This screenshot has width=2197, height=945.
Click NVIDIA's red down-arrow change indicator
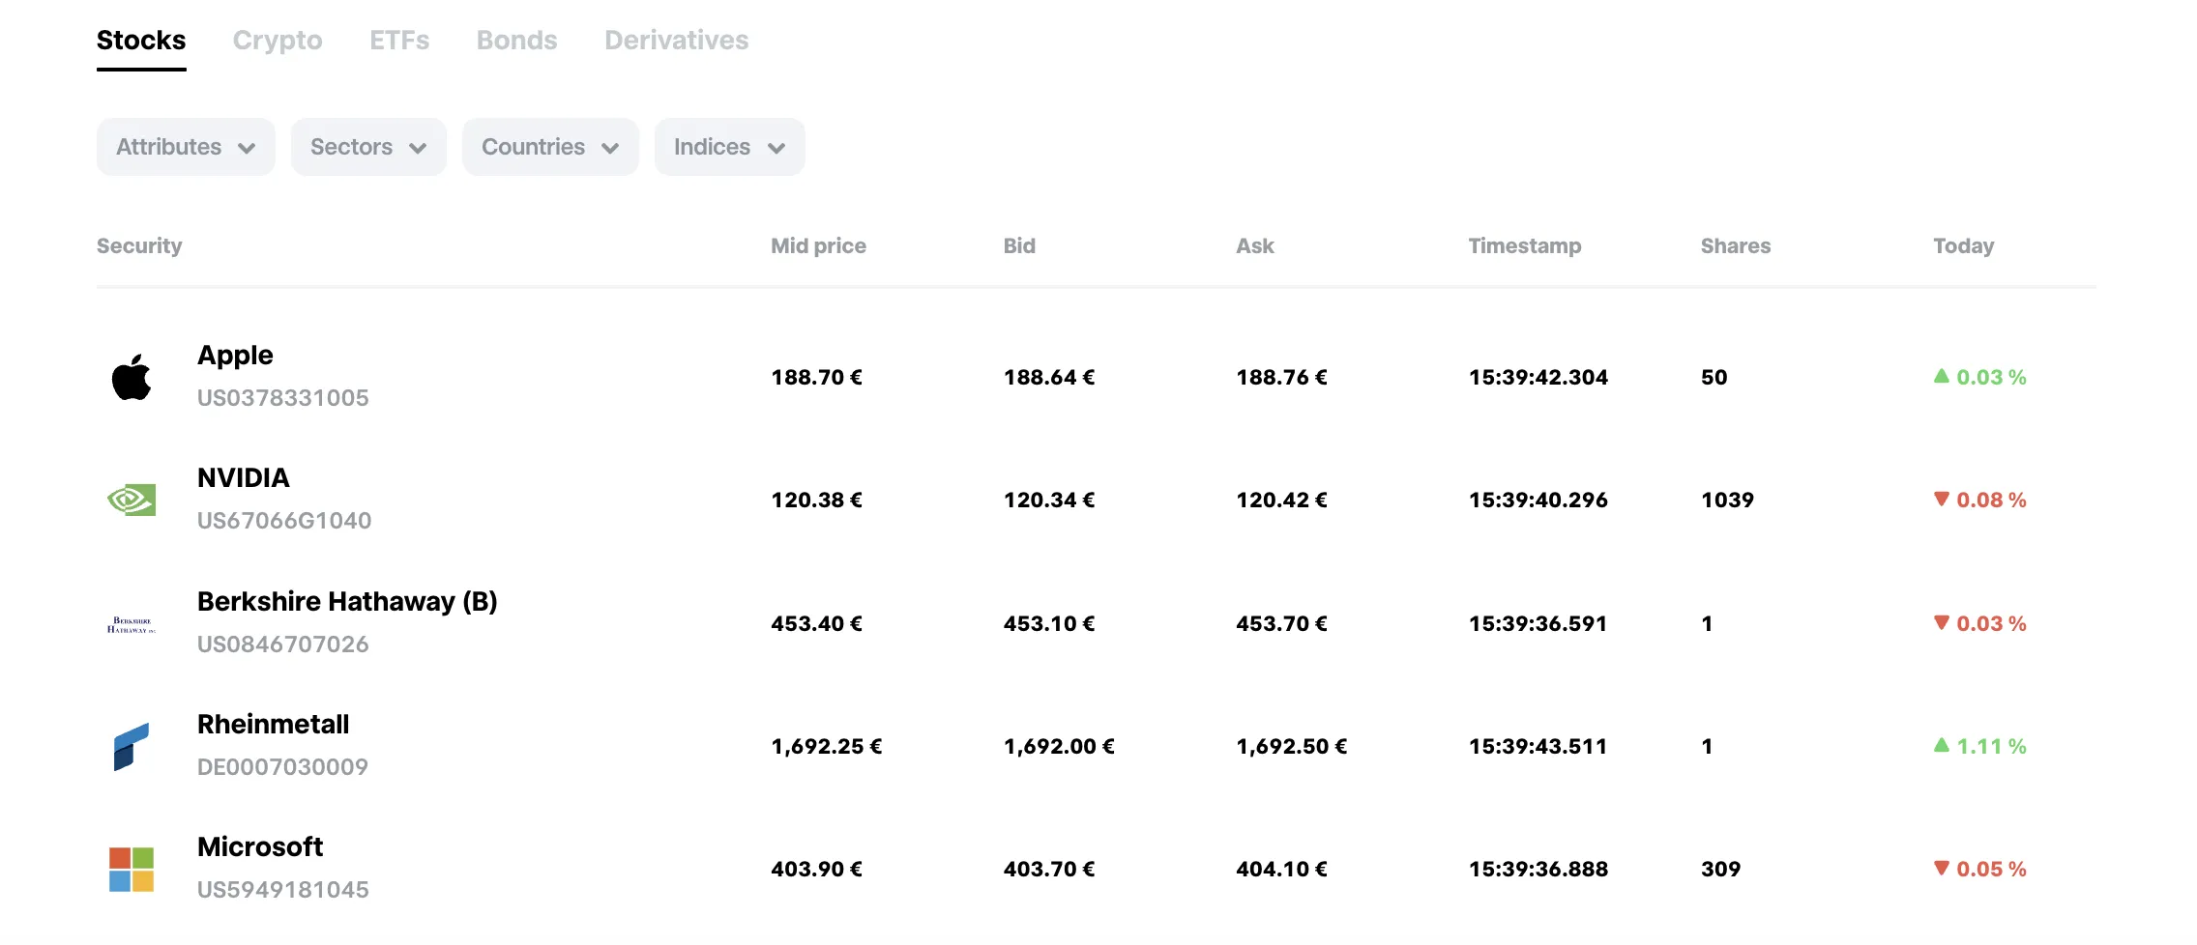pyautogui.click(x=1941, y=500)
